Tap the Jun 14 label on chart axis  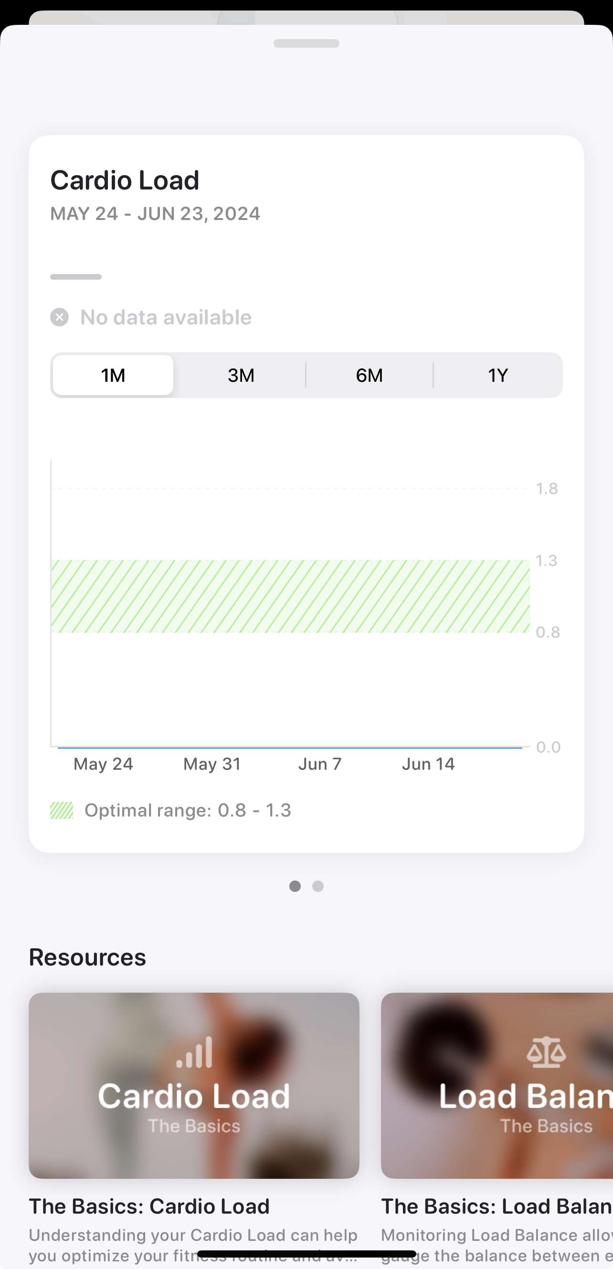pos(428,764)
